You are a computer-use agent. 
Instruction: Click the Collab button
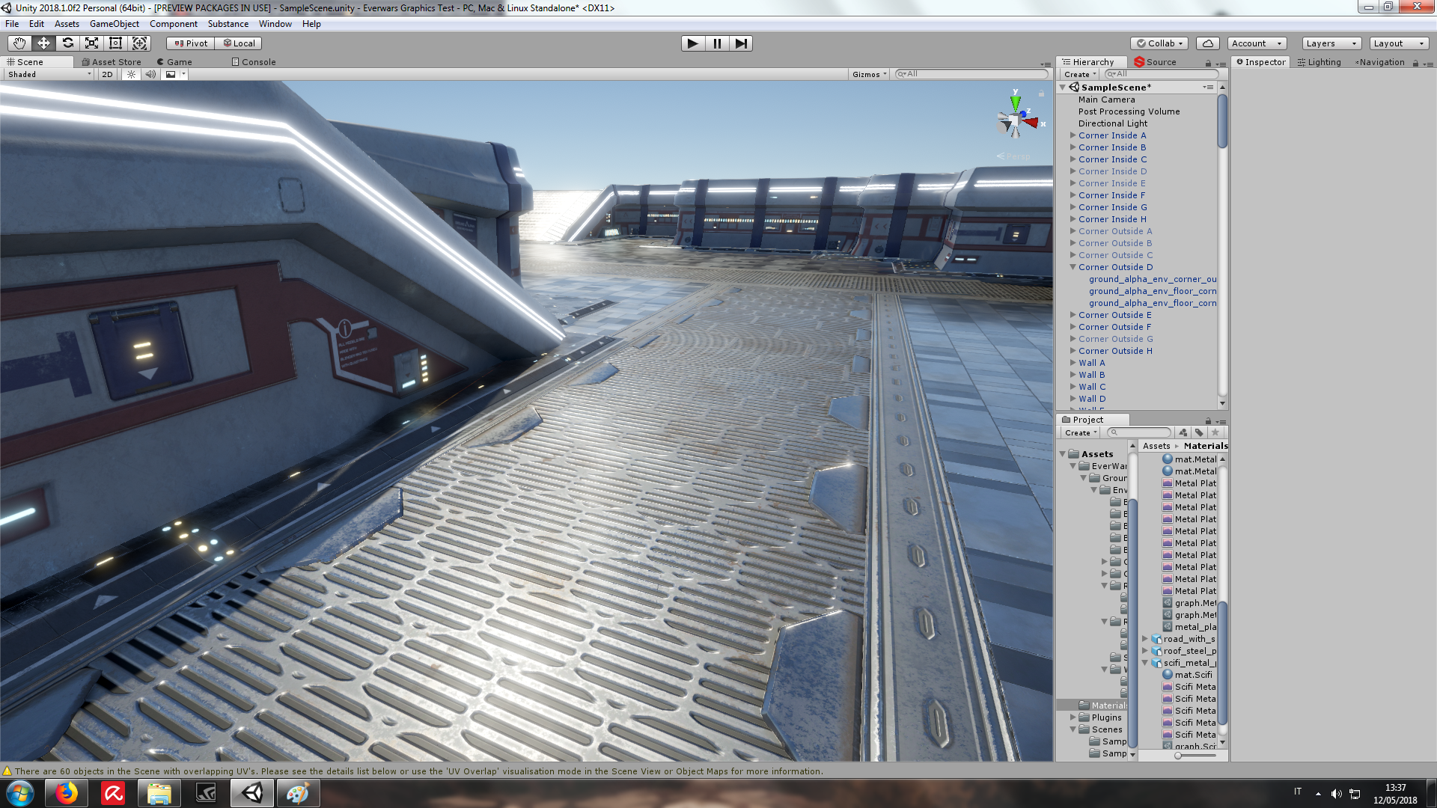pos(1159,43)
